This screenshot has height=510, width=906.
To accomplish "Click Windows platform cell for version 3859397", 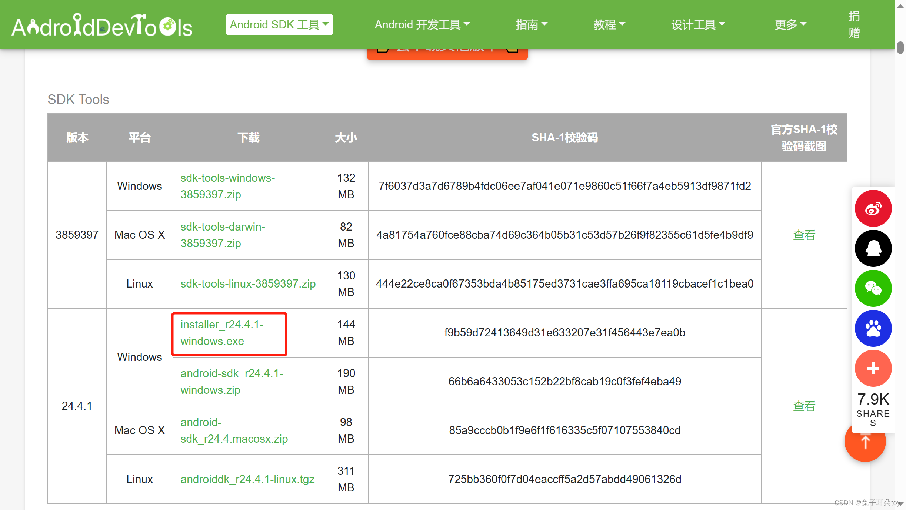I will click(x=140, y=186).
